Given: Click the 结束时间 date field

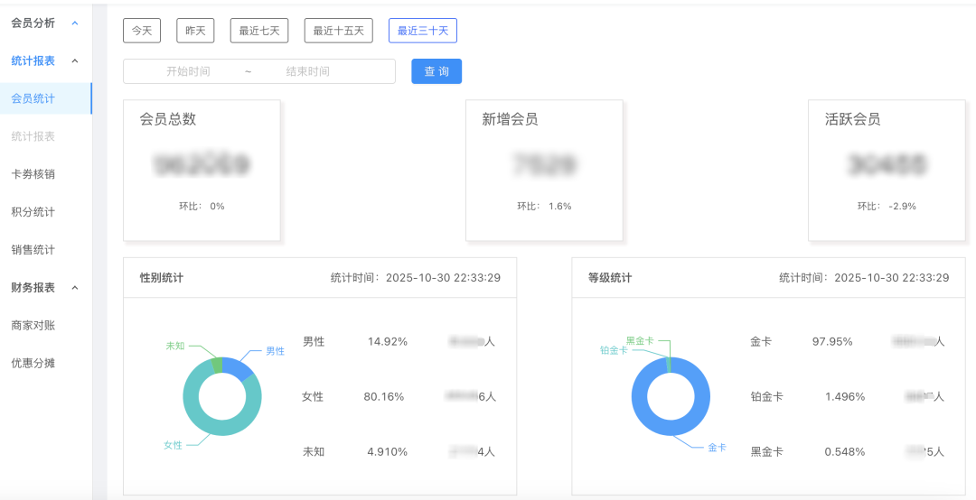Looking at the screenshot, I should pos(307,71).
